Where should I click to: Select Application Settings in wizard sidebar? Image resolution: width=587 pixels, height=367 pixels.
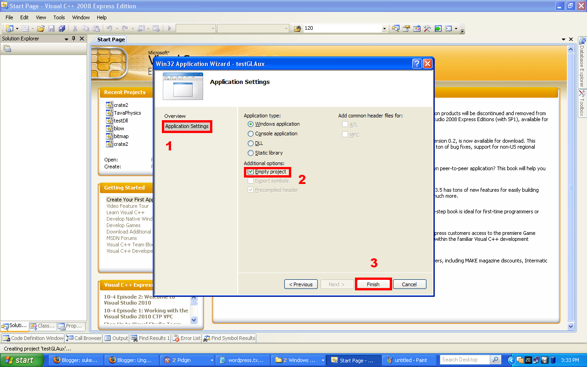187,126
